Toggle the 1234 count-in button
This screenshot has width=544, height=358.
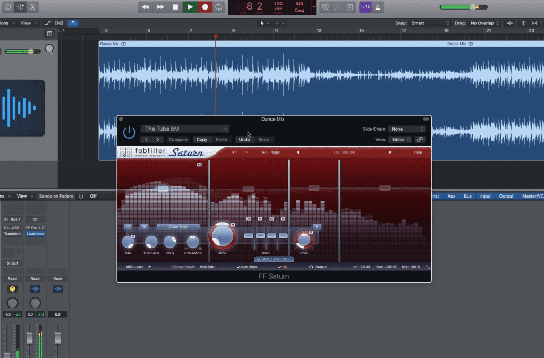[365, 7]
